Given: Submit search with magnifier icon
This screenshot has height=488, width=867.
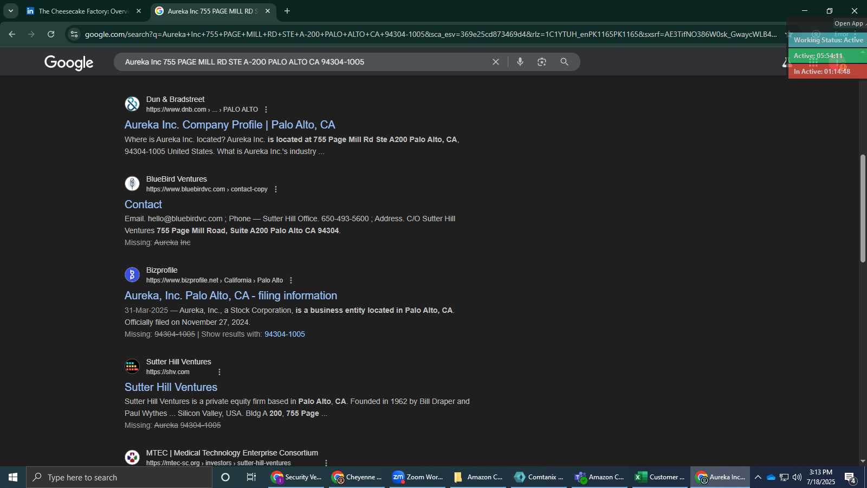Looking at the screenshot, I should pos(564,62).
